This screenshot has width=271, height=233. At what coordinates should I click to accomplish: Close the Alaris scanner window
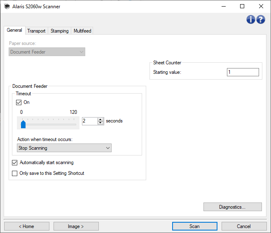click(261, 7)
